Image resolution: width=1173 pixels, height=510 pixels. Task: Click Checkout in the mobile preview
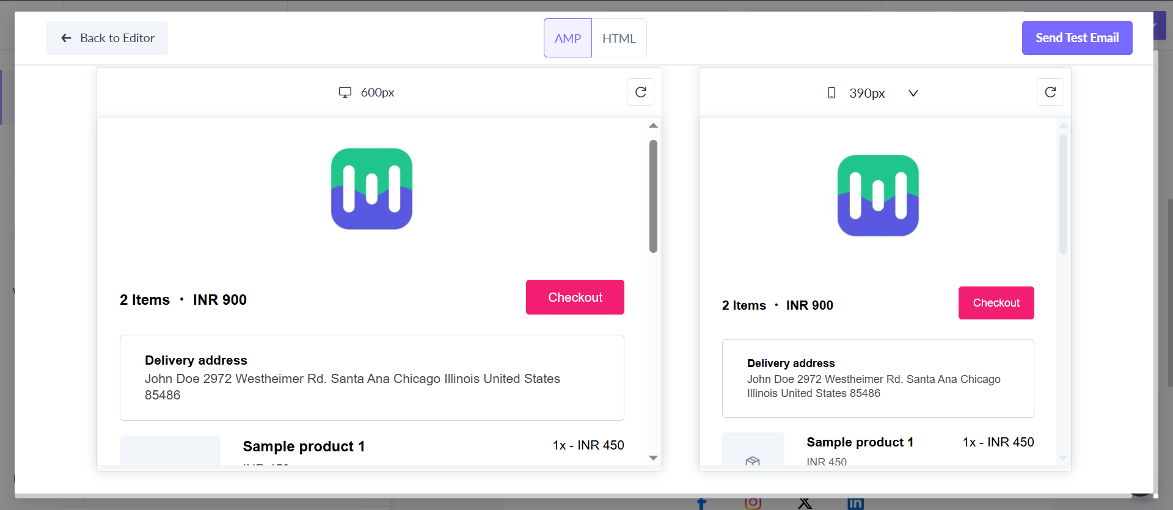996,303
